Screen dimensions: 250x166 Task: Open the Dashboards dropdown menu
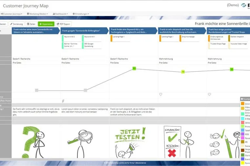60,14
